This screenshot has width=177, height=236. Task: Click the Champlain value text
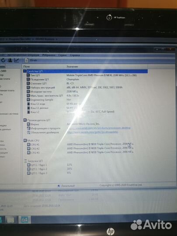[x=73, y=79]
